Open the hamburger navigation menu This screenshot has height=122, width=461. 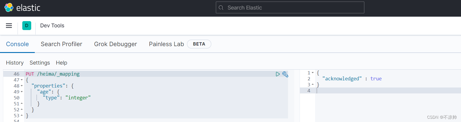[9, 26]
